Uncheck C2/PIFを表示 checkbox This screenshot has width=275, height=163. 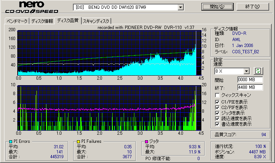click(217, 108)
